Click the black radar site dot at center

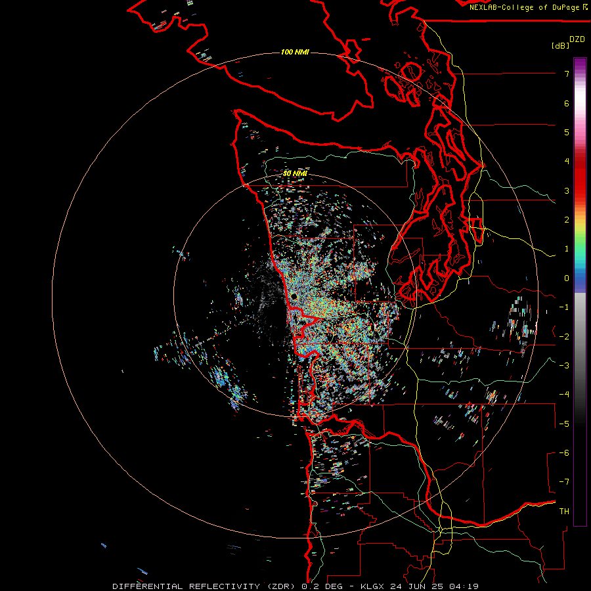pos(294,297)
